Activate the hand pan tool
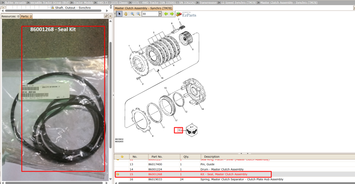 tap(126, 14)
